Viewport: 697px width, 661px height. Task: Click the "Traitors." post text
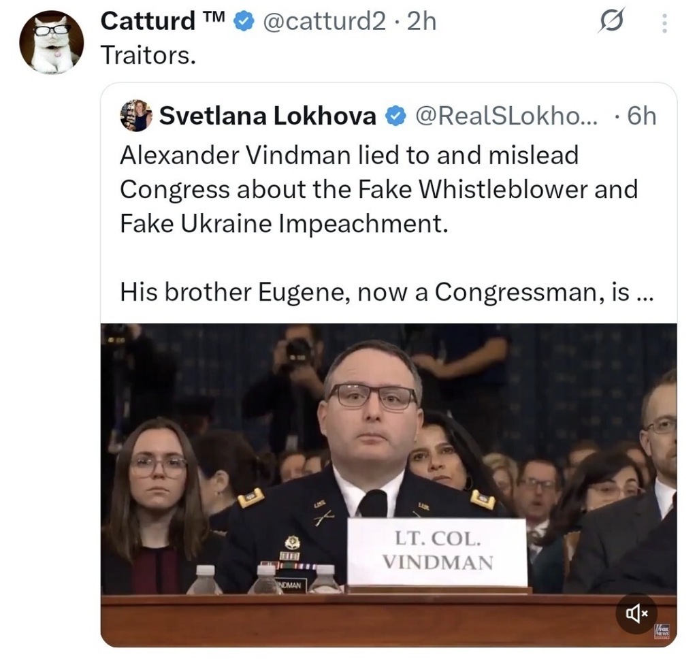click(148, 55)
